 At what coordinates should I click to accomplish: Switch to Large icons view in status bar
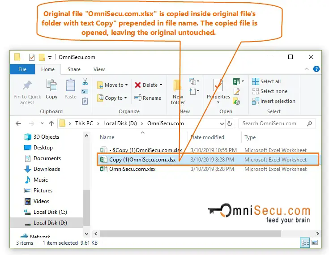click(x=315, y=242)
